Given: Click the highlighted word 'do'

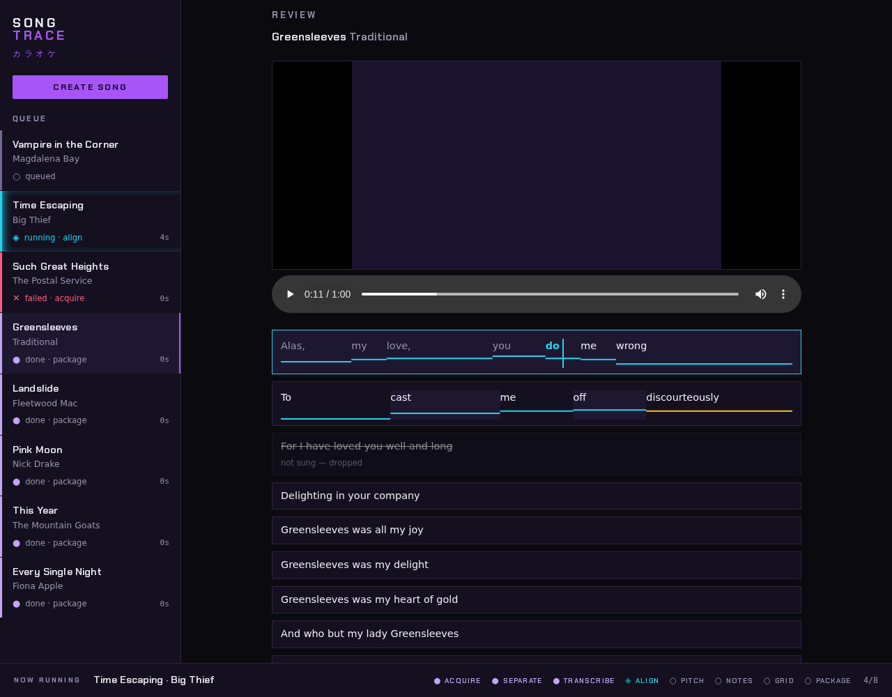Looking at the screenshot, I should pyautogui.click(x=553, y=346).
